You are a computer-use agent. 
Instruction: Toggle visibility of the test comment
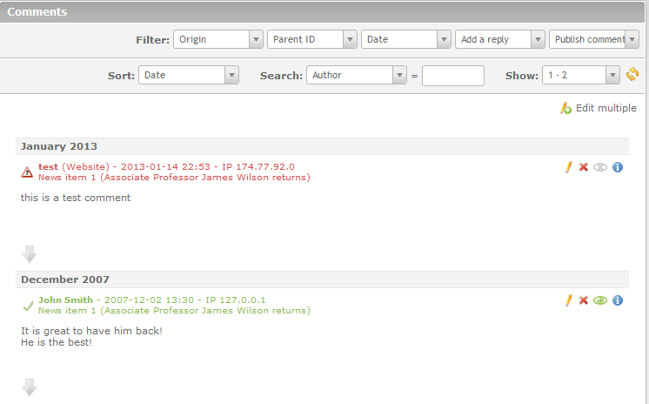pos(599,167)
